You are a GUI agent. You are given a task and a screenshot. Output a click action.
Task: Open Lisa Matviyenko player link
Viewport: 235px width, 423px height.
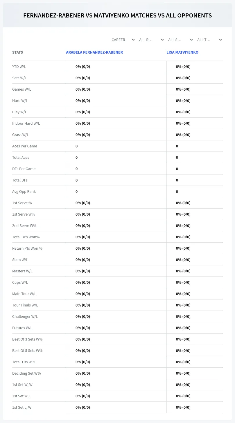(182, 52)
